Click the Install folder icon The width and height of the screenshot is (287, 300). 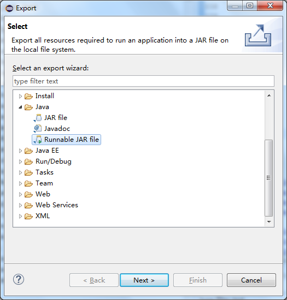coord(29,96)
